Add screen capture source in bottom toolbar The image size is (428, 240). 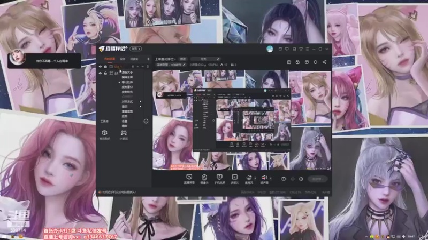189,179
